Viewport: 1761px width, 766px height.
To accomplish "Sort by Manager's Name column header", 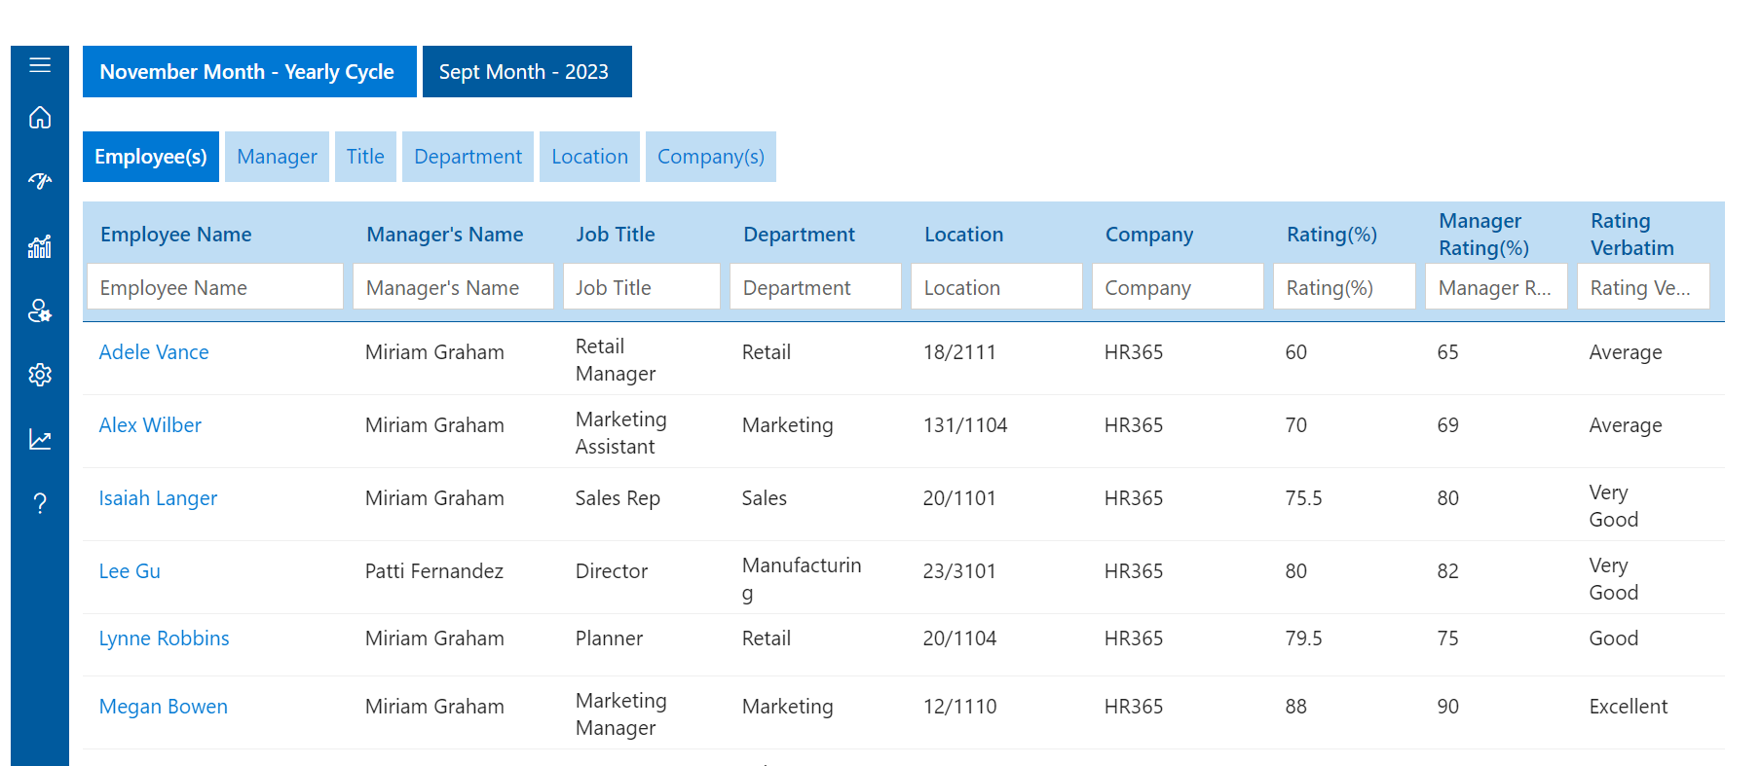I will pos(444,235).
